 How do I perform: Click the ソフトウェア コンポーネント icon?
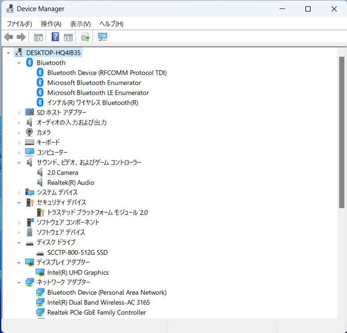click(30, 222)
